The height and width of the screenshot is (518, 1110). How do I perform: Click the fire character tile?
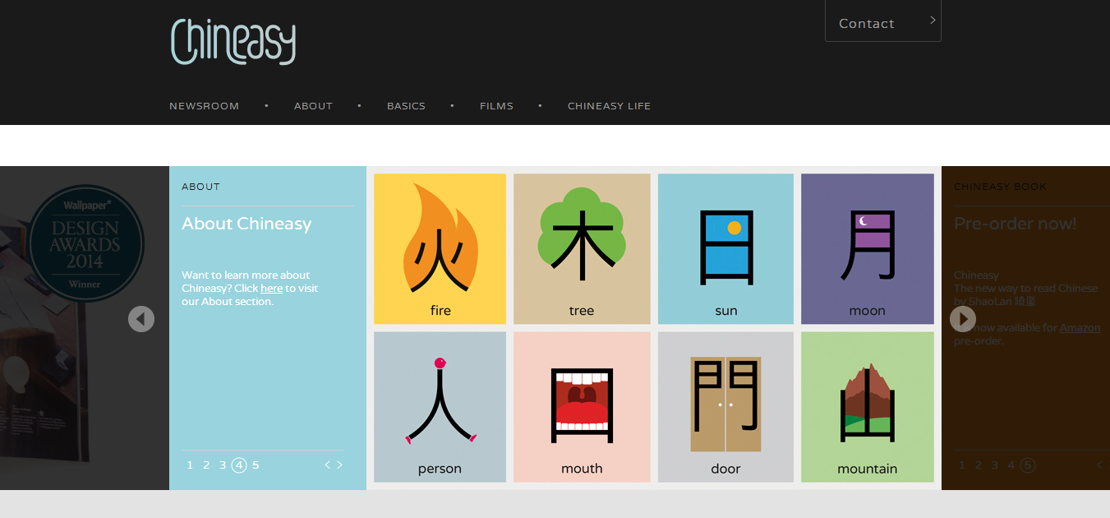pyautogui.click(x=440, y=249)
